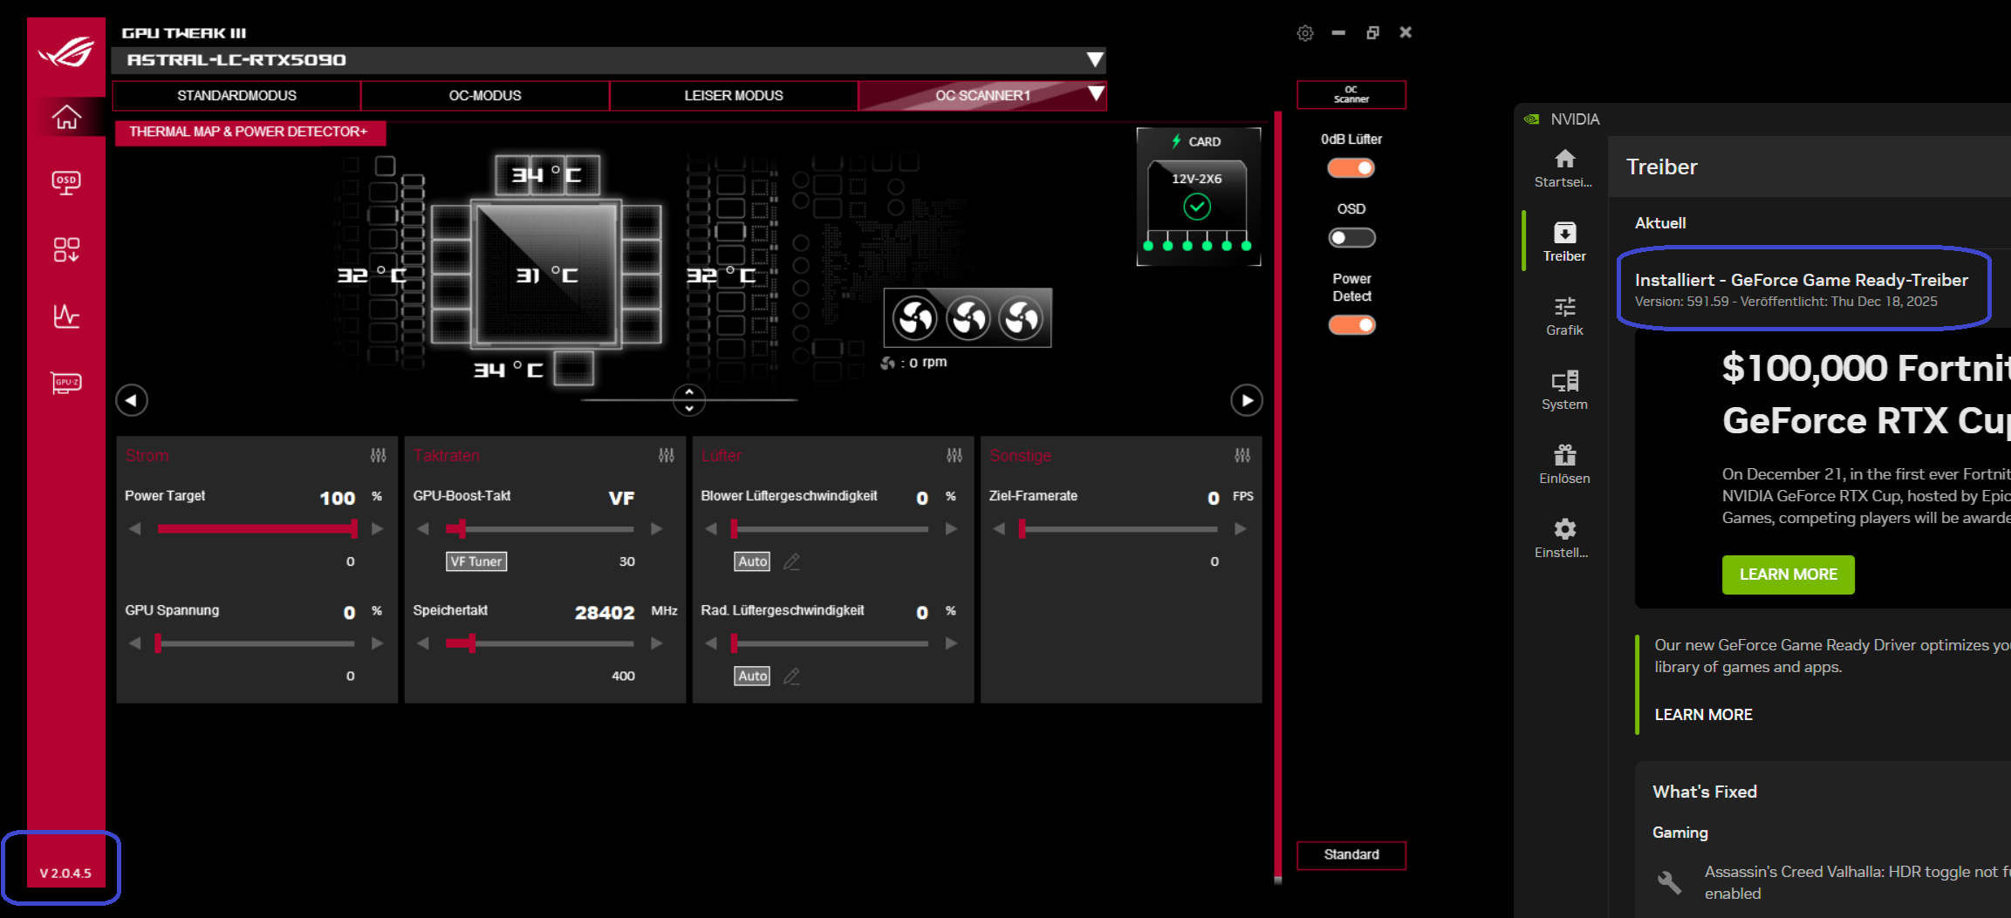Decrease Ziel-Framerate with left arrow

[999, 528]
